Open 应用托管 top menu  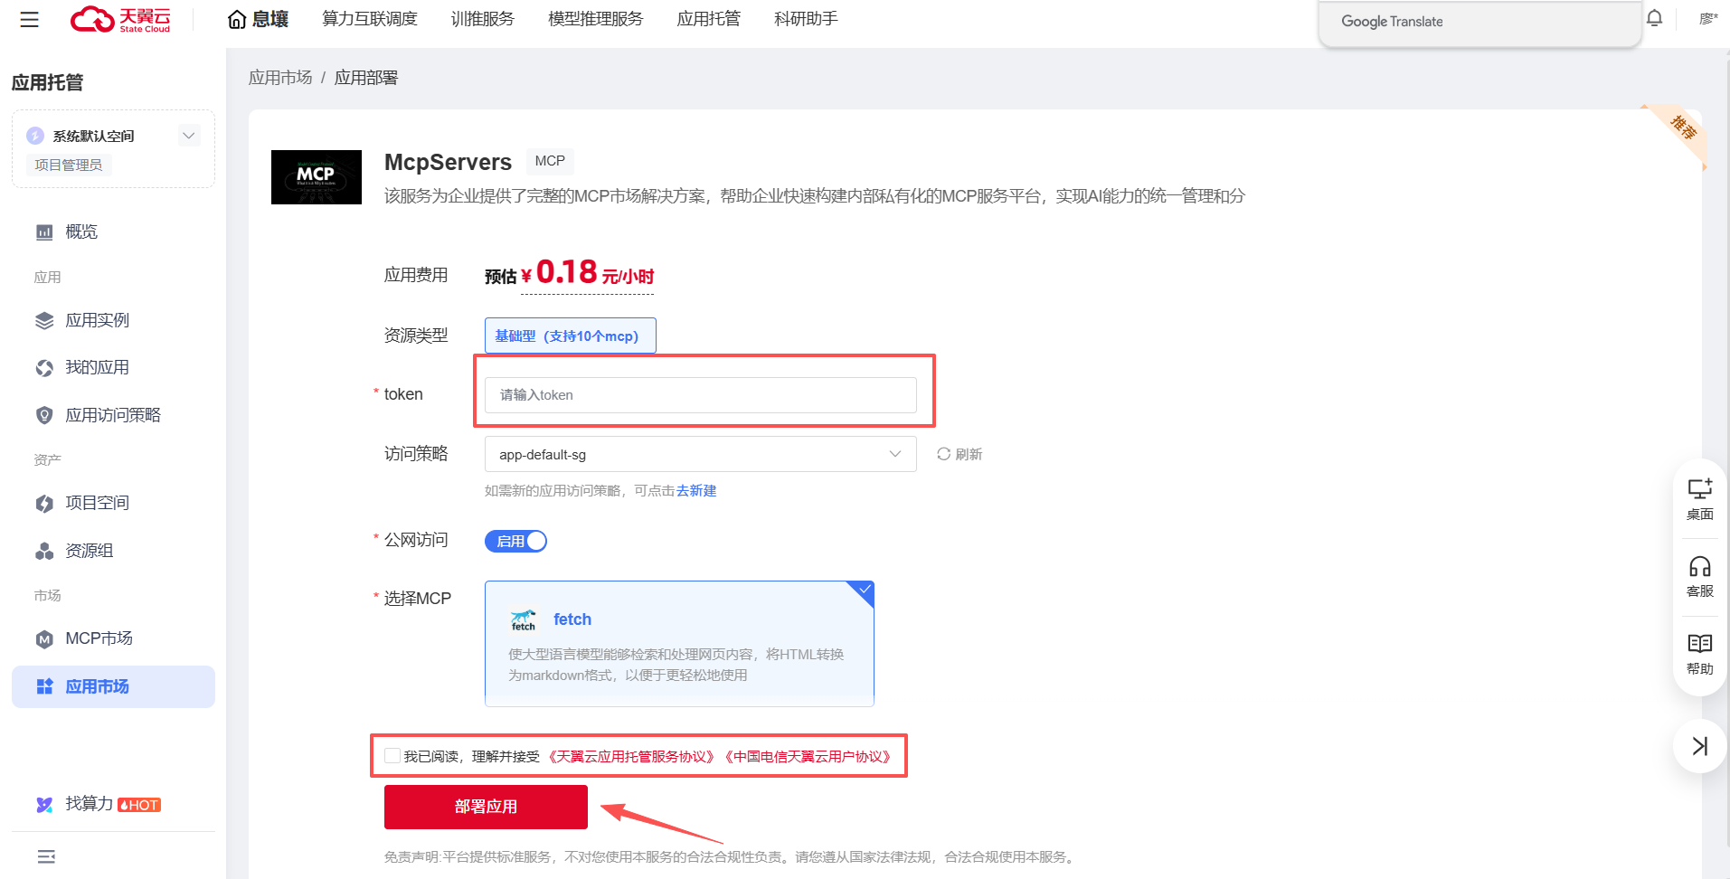pyautogui.click(x=709, y=19)
